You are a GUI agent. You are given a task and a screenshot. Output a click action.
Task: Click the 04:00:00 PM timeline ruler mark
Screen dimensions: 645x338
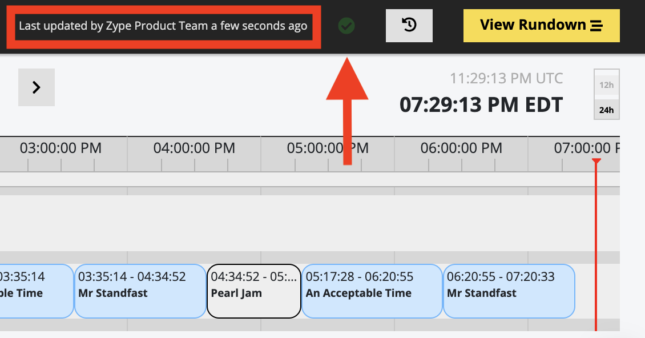[x=194, y=148]
